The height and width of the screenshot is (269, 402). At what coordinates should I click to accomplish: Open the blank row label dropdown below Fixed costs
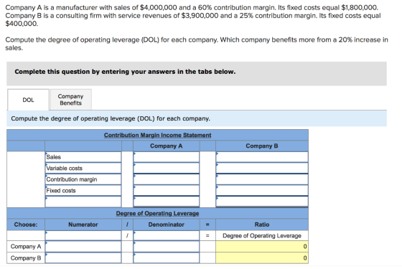coord(83,202)
